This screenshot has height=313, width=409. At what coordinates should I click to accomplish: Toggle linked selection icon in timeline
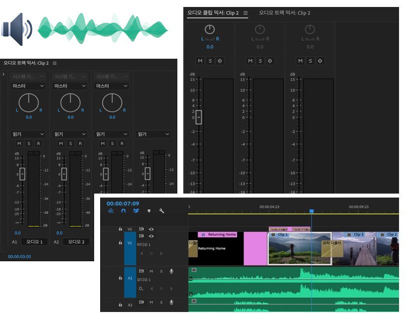[136, 211]
